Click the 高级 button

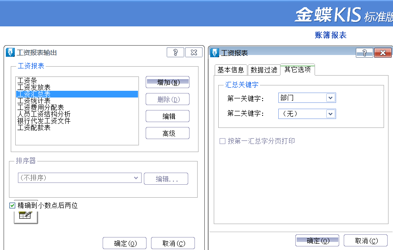[x=168, y=133]
